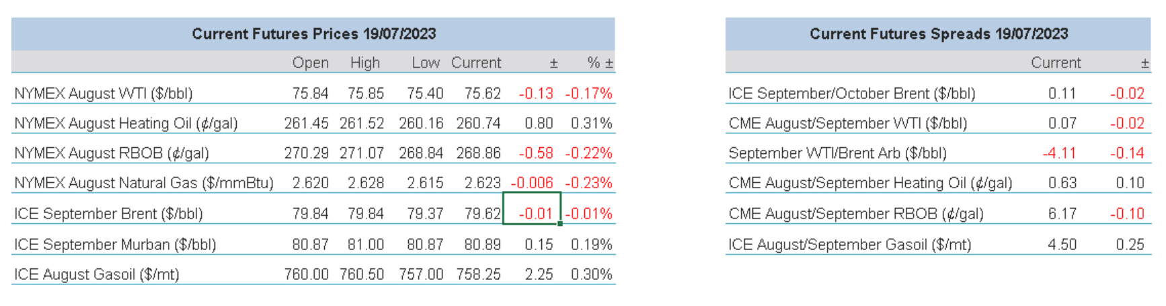1166x306 pixels.
Task: Click the CME August/September Heating Oil label
Action: tap(870, 183)
